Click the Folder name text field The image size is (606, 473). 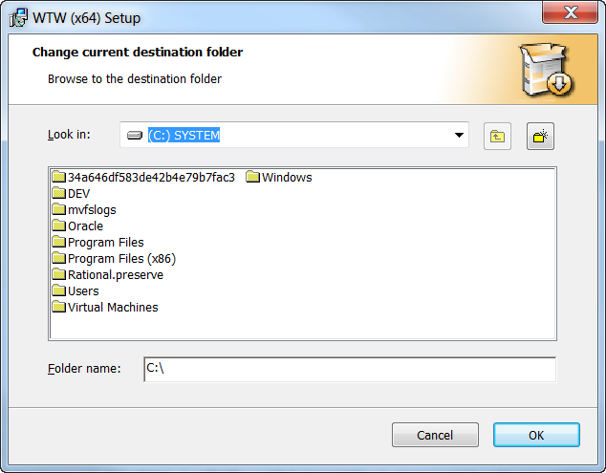tap(349, 369)
